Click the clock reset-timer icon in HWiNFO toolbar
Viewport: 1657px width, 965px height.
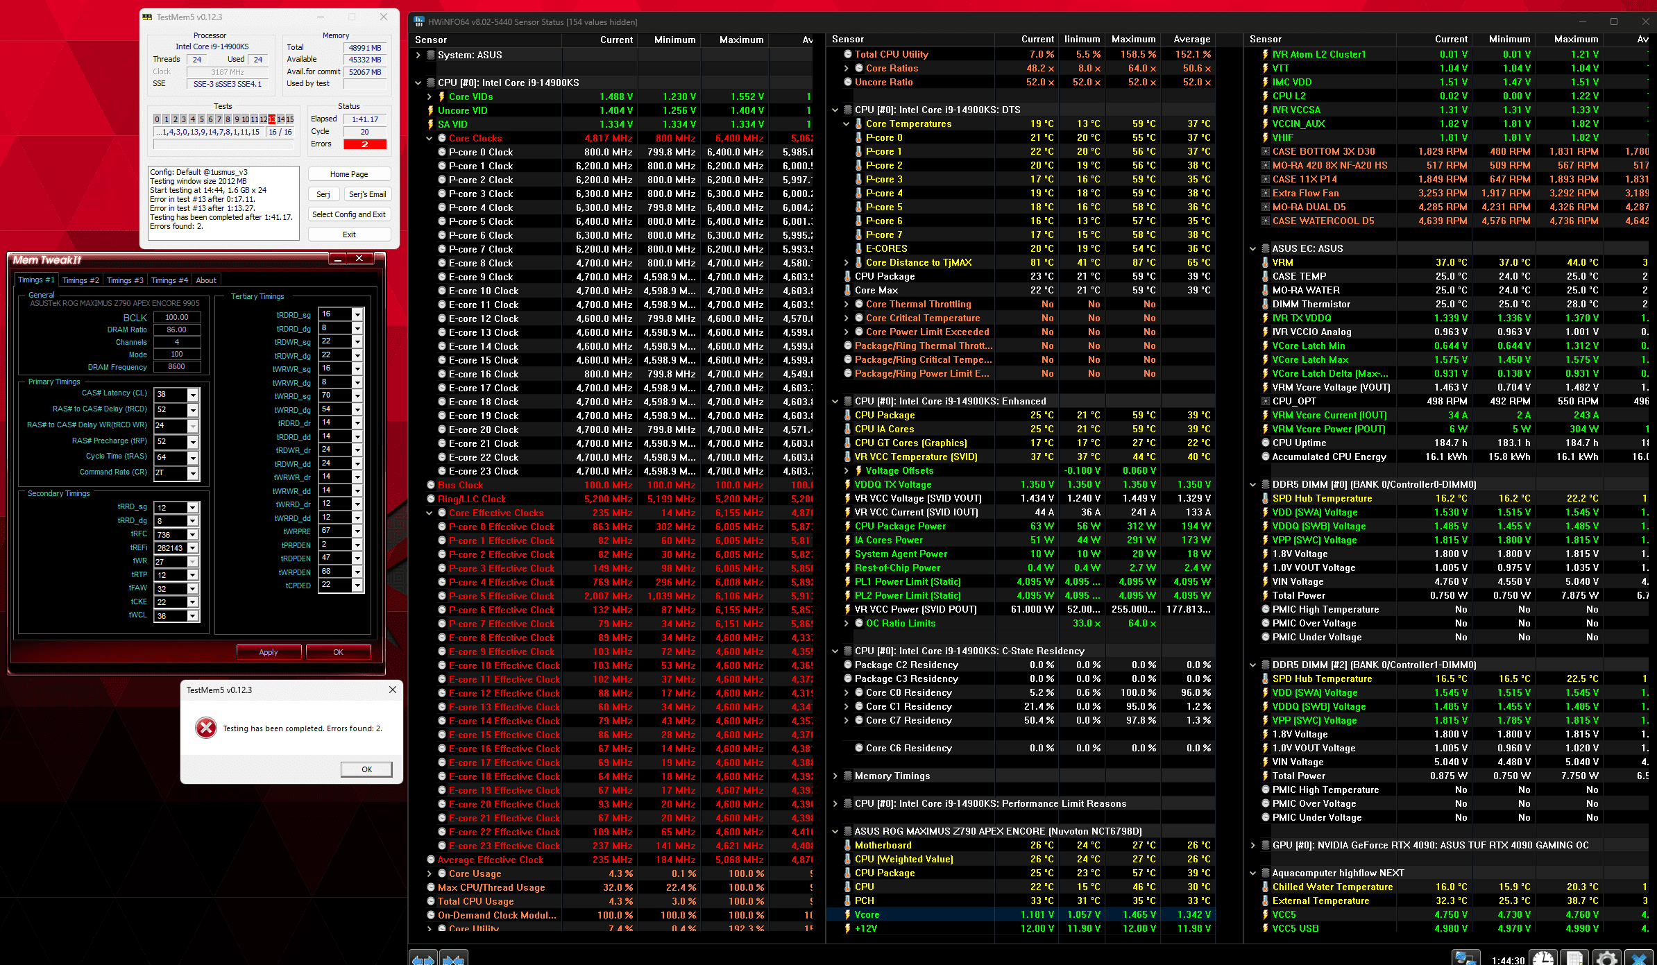coord(1543,958)
